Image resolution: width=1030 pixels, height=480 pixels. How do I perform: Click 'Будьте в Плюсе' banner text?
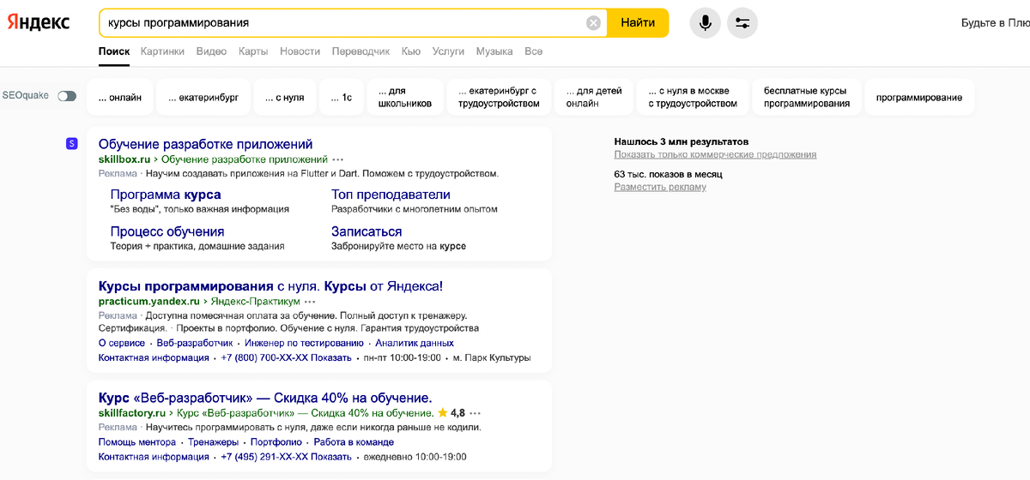click(996, 23)
